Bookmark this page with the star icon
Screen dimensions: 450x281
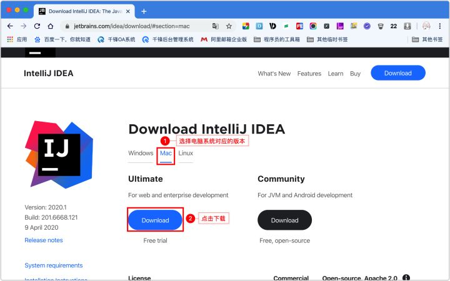(229, 26)
